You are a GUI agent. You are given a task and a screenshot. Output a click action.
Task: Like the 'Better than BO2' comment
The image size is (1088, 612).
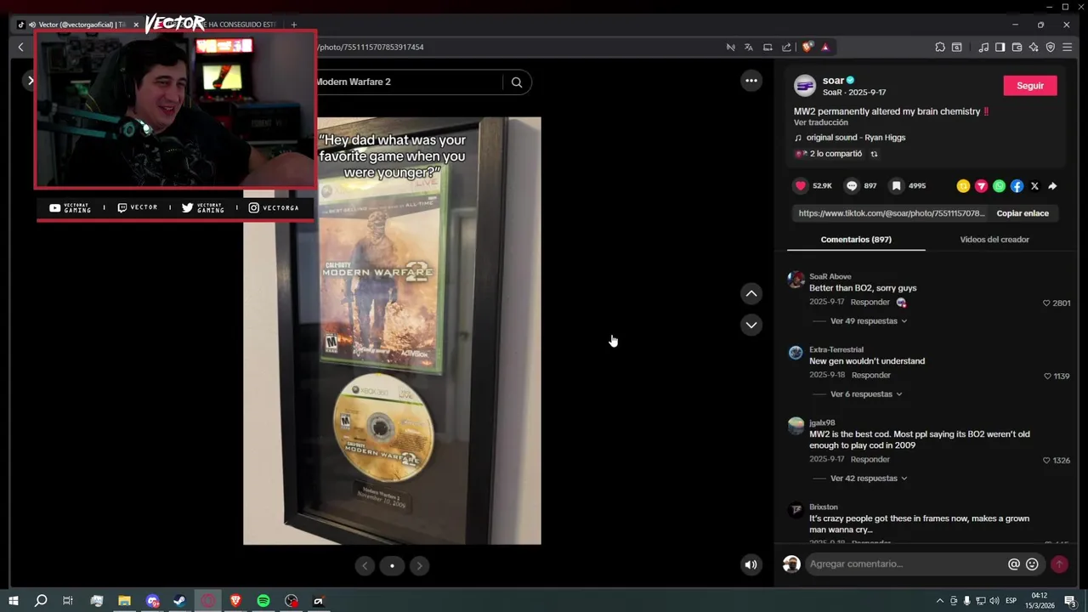coord(1046,303)
